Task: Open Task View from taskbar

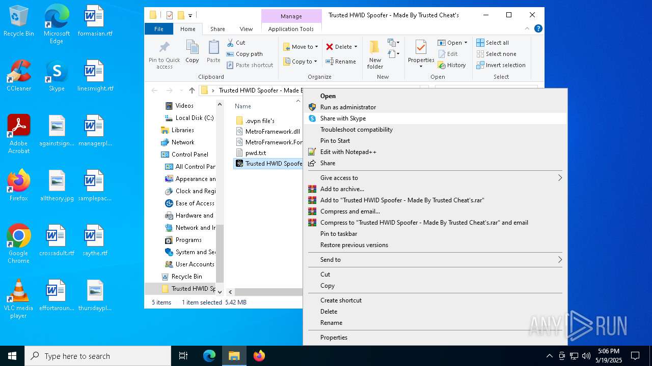Action: click(183, 356)
